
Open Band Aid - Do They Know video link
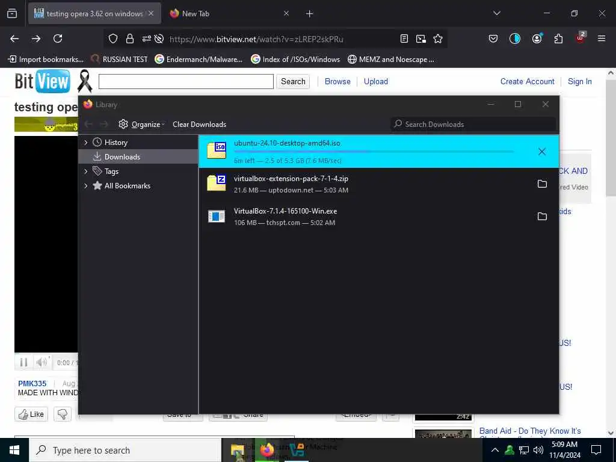(x=530, y=431)
